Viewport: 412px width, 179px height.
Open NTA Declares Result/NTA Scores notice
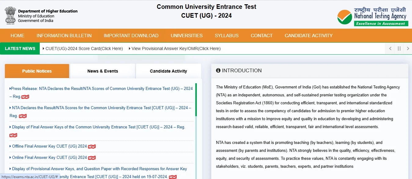tap(100, 112)
